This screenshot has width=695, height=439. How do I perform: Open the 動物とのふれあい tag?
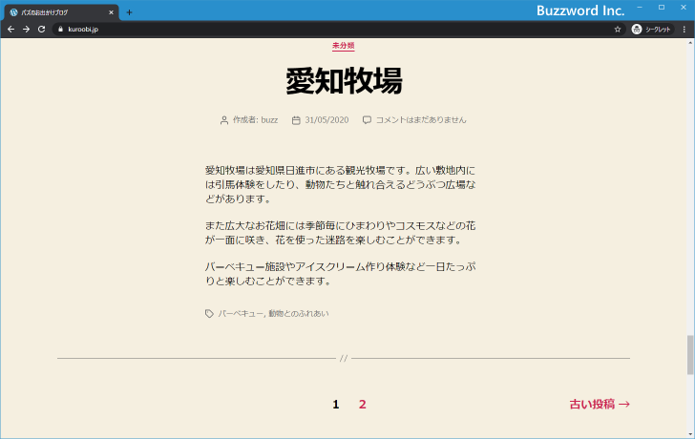pos(299,314)
